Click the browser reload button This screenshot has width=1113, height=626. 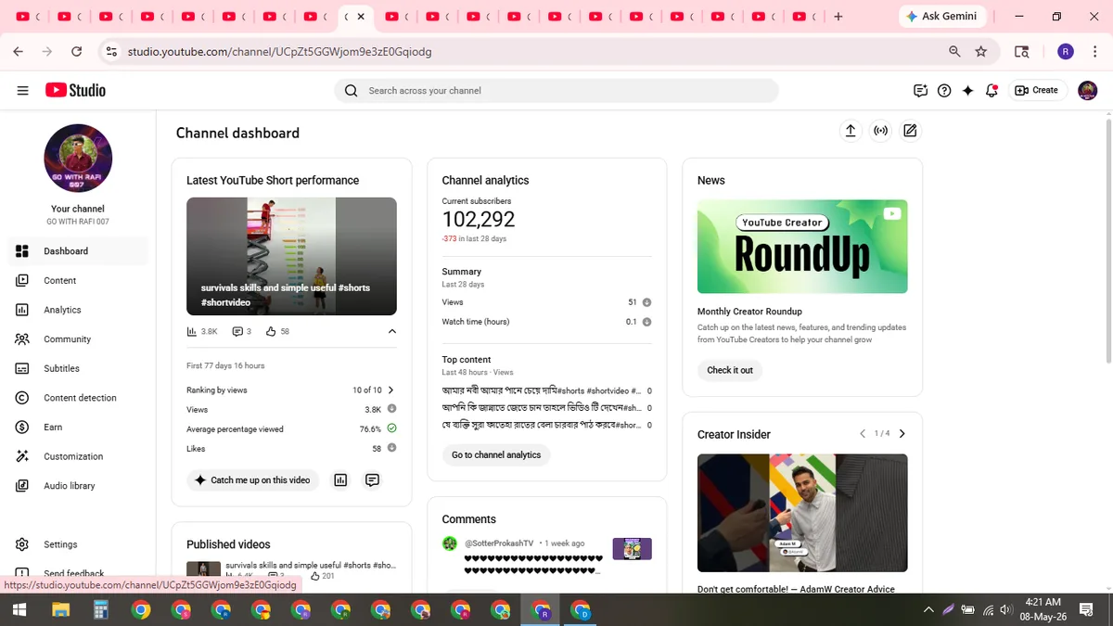[x=76, y=52]
